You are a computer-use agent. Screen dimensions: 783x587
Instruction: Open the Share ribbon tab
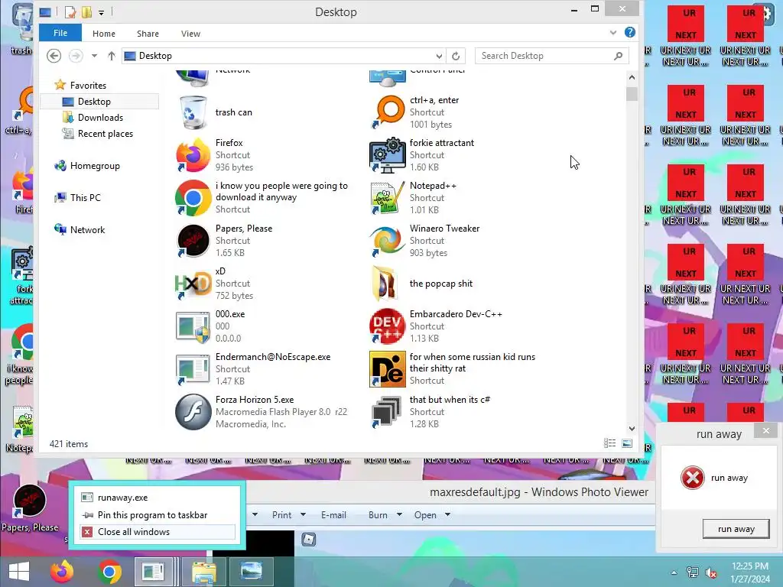tap(148, 34)
